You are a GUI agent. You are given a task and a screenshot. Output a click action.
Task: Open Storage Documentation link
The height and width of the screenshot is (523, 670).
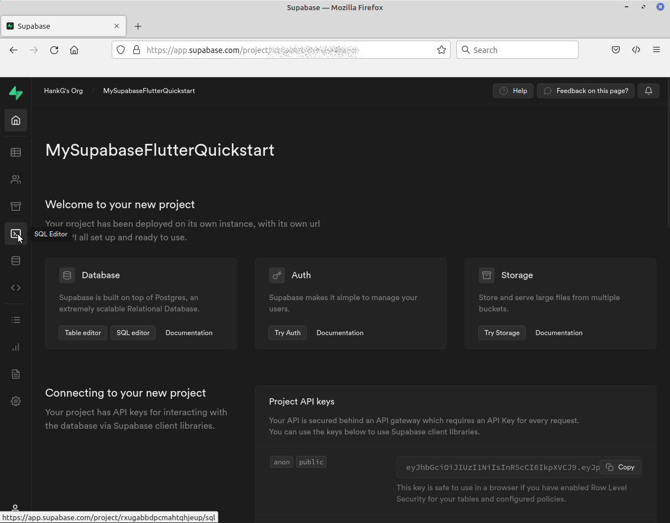(559, 333)
